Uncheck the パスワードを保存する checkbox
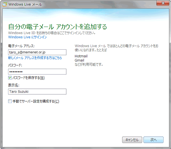 point(10,78)
